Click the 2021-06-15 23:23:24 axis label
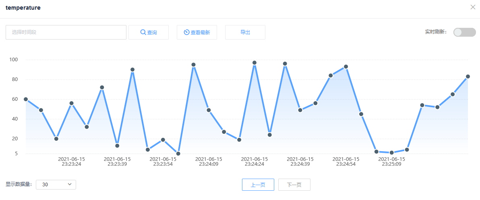 [x=72, y=162]
